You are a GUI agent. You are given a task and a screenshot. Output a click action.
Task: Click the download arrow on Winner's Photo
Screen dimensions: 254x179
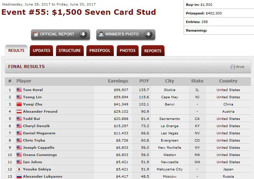[148, 34]
